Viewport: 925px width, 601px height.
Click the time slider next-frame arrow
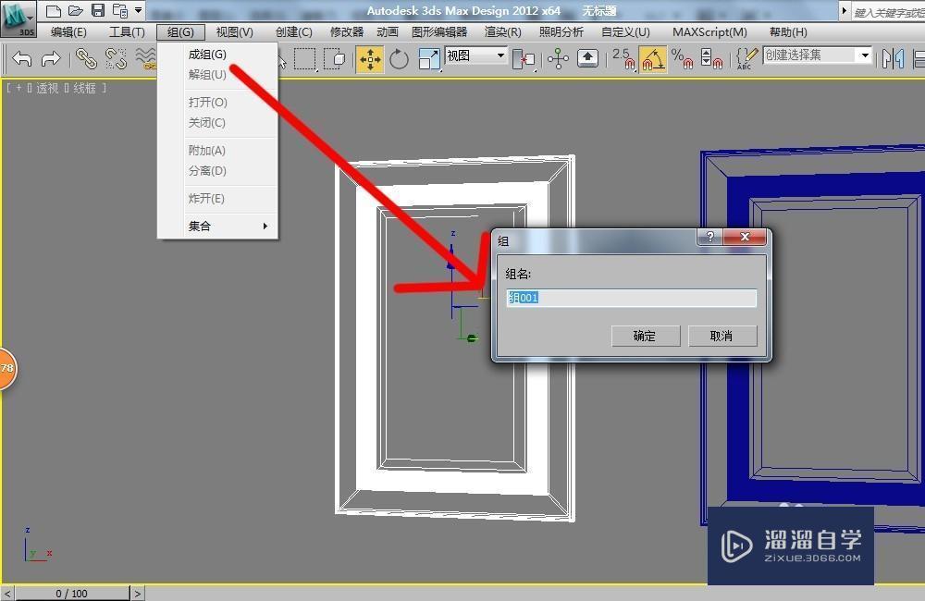coord(137,594)
